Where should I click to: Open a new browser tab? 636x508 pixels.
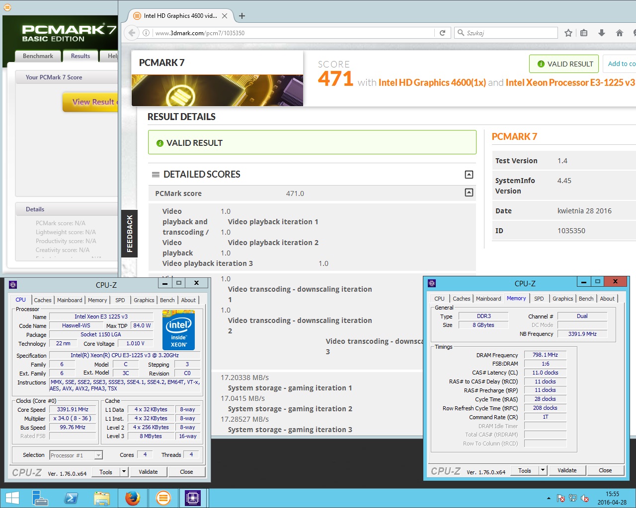[x=242, y=16]
